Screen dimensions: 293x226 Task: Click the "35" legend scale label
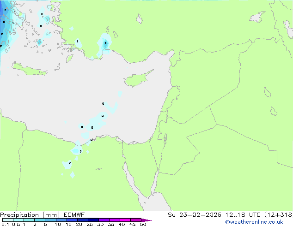(111, 224)
